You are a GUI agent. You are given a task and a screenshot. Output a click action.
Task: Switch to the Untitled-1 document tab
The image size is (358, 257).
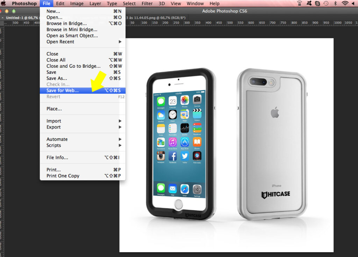click(22, 17)
